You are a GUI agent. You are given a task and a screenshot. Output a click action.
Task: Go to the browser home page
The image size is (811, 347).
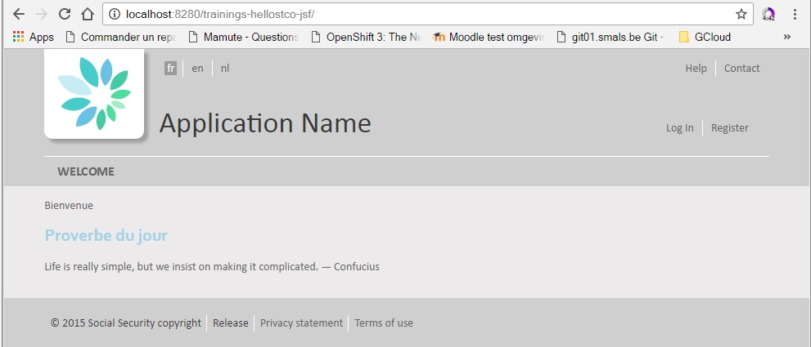(x=88, y=14)
